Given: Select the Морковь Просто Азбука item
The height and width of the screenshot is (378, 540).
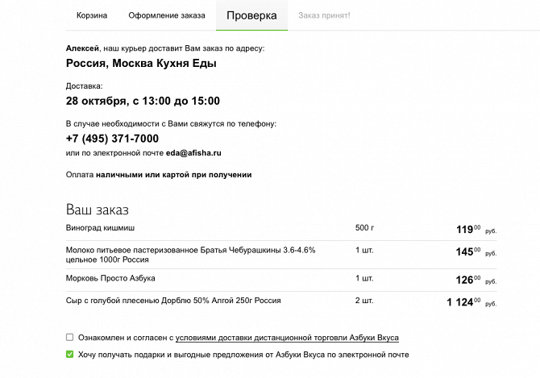Looking at the screenshot, I should coord(110,278).
